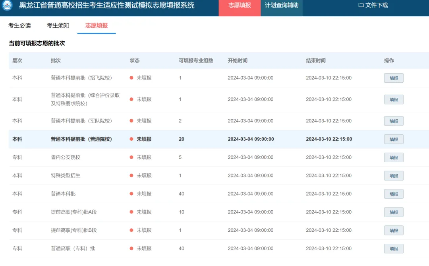
Task: Click 填报 for 提前高职(专科)批B段
Action: point(394,231)
